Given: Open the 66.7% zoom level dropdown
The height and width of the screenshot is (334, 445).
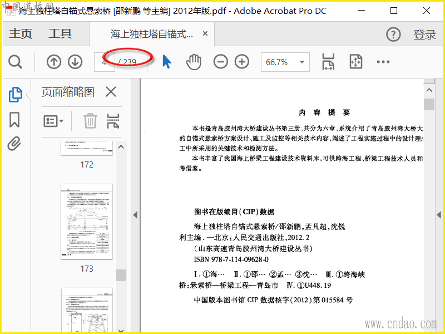Looking at the screenshot, I should (x=285, y=62).
